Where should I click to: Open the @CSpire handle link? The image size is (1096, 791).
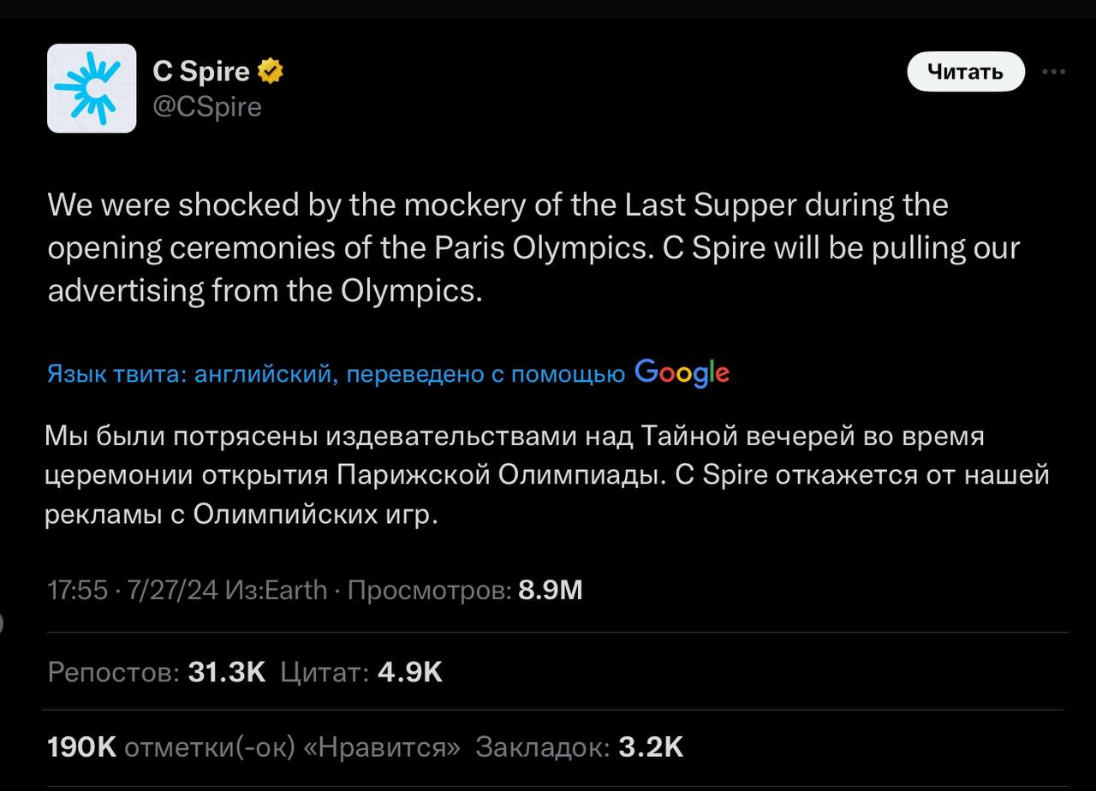[x=206, y=106]
